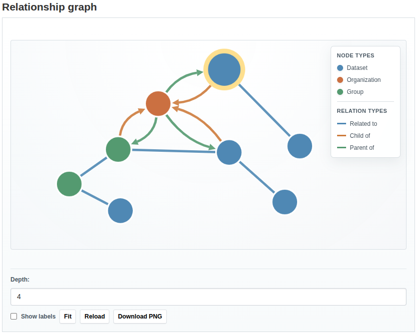
Task: Click the green Group dot in the legend
Action: click(340, 92)
